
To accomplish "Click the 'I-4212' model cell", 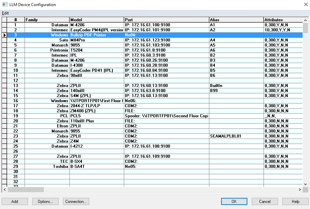I will pos(97,146).
